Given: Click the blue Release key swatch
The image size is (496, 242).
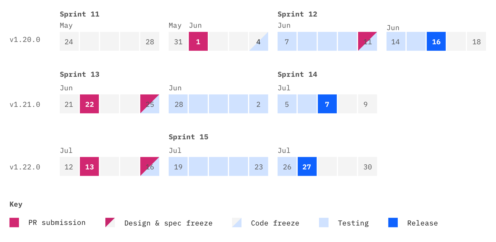Looking at the screenshot, I should tap(393, 223).
